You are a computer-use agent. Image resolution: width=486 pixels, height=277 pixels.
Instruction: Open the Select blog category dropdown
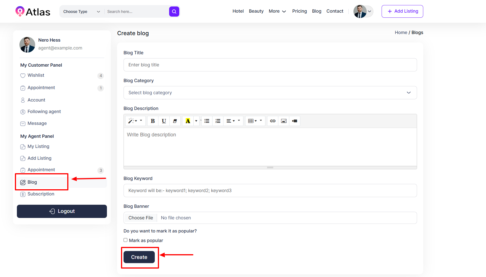(x=270, y=93)
